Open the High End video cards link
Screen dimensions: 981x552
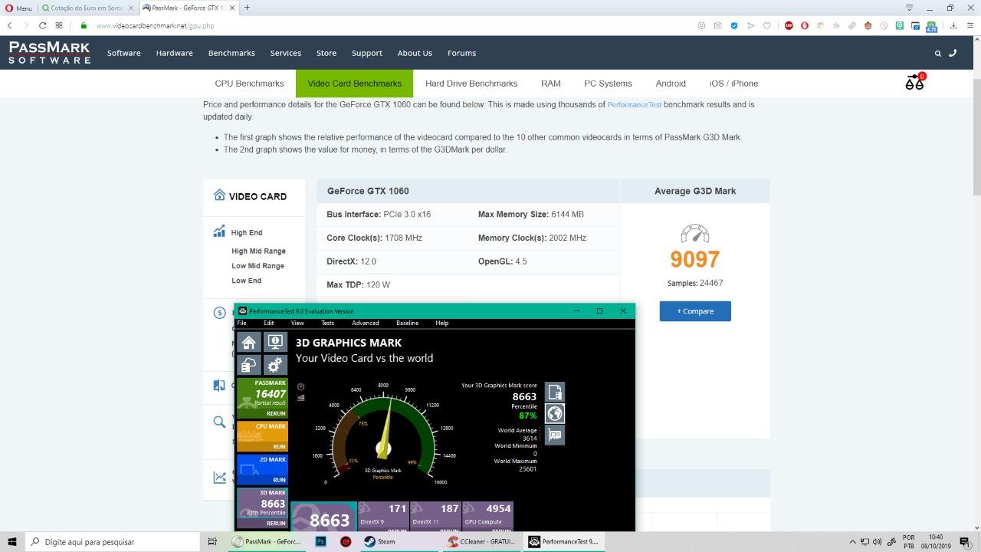coord(246,232)
